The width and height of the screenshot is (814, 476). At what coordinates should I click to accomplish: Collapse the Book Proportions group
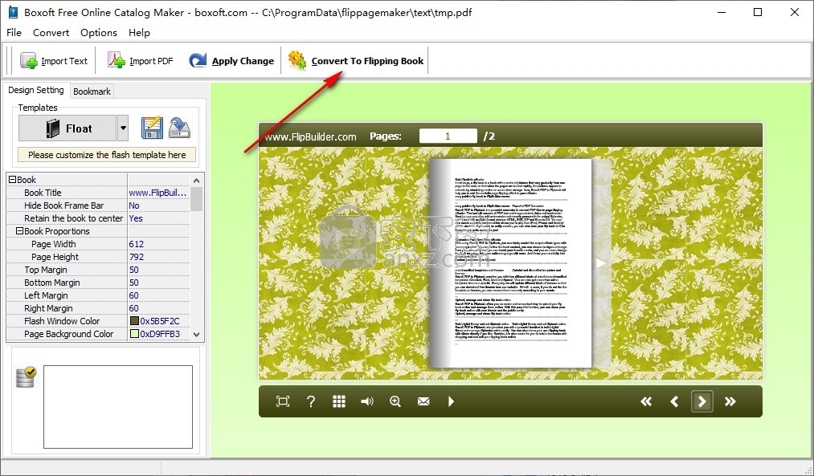pos(20,231)
